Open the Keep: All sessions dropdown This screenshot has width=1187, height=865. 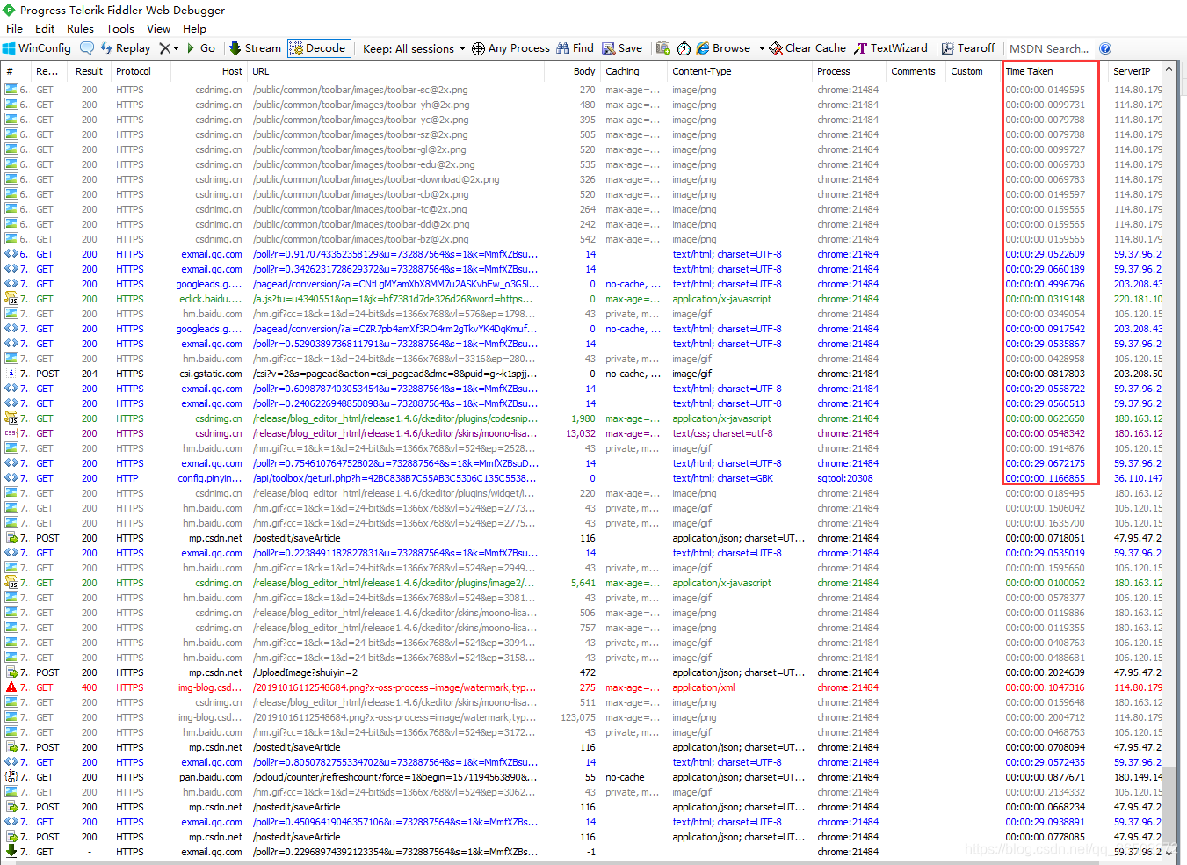414,48
